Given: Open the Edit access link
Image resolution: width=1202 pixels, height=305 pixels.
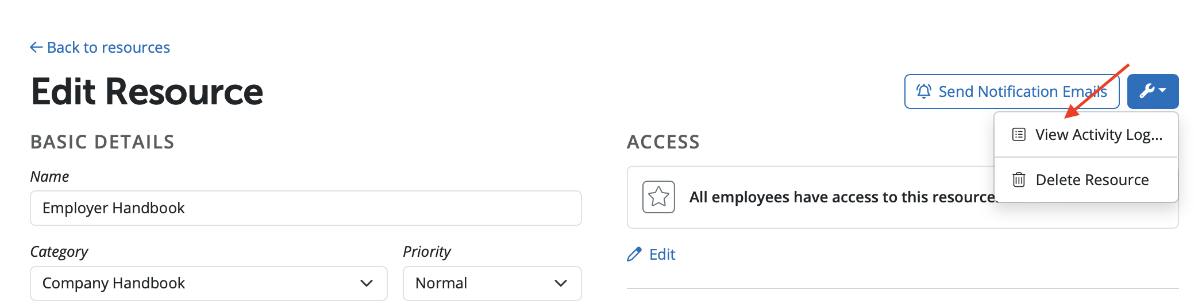Looking at the screenshot, I should click(662, 255).
